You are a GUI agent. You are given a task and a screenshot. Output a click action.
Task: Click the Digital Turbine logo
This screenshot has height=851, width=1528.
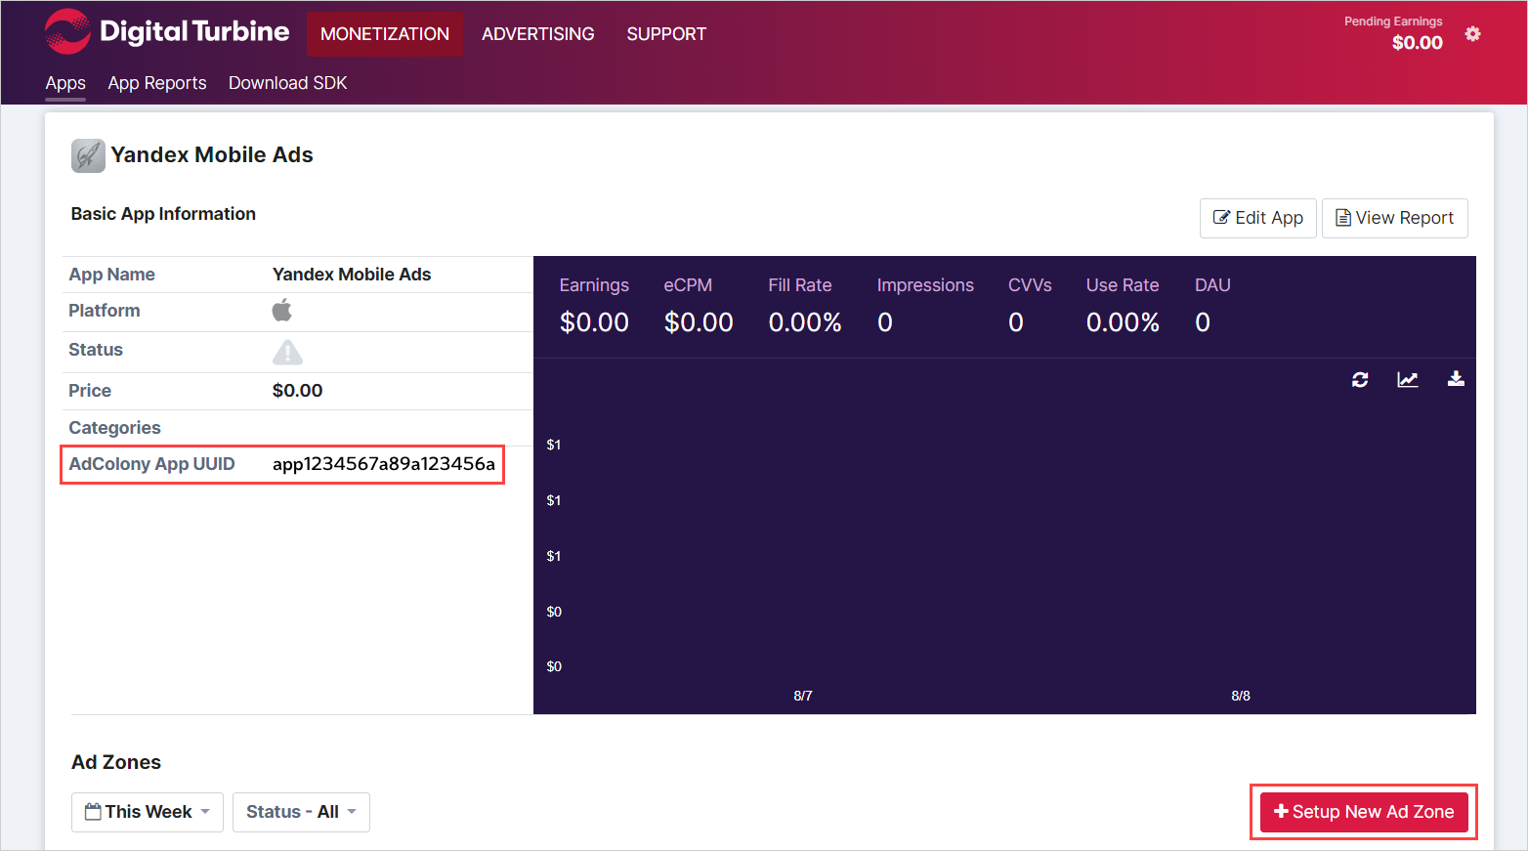(x=167, y=32)
